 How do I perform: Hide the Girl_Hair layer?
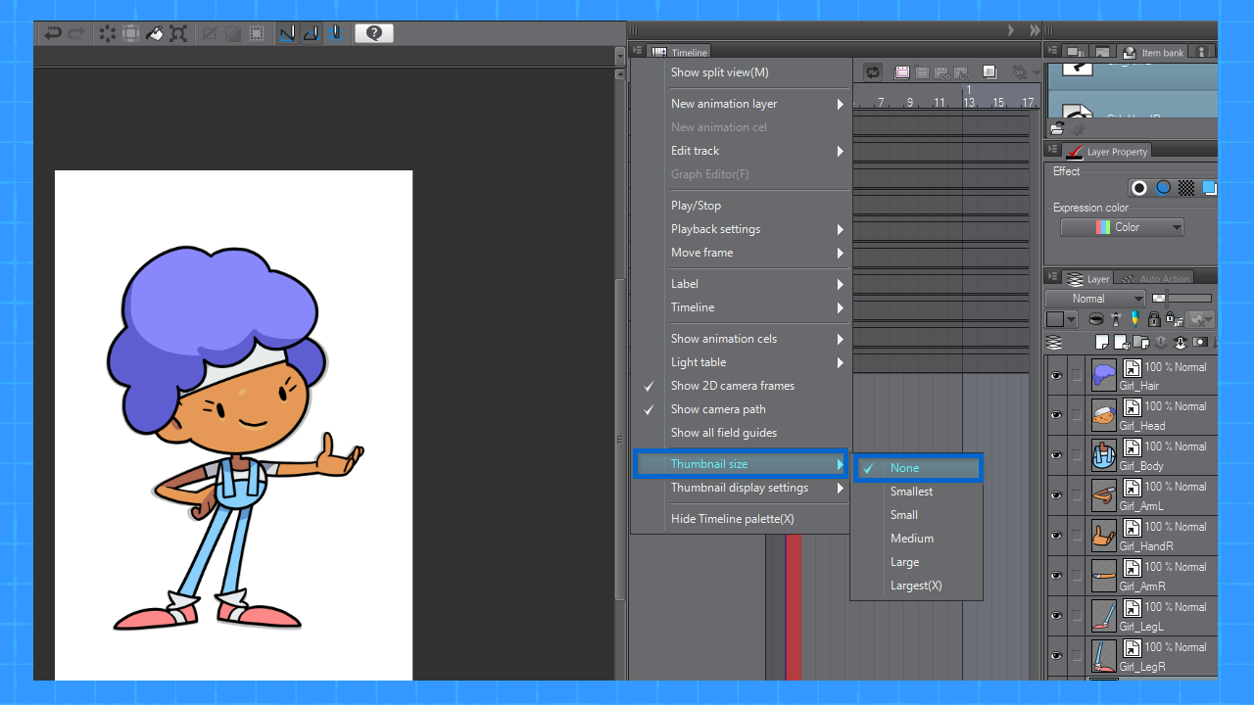1056,375
